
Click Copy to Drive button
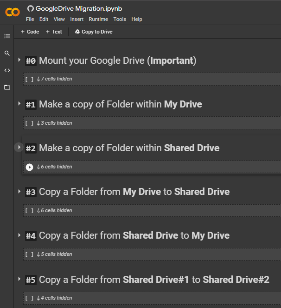[x=94, y=32]
